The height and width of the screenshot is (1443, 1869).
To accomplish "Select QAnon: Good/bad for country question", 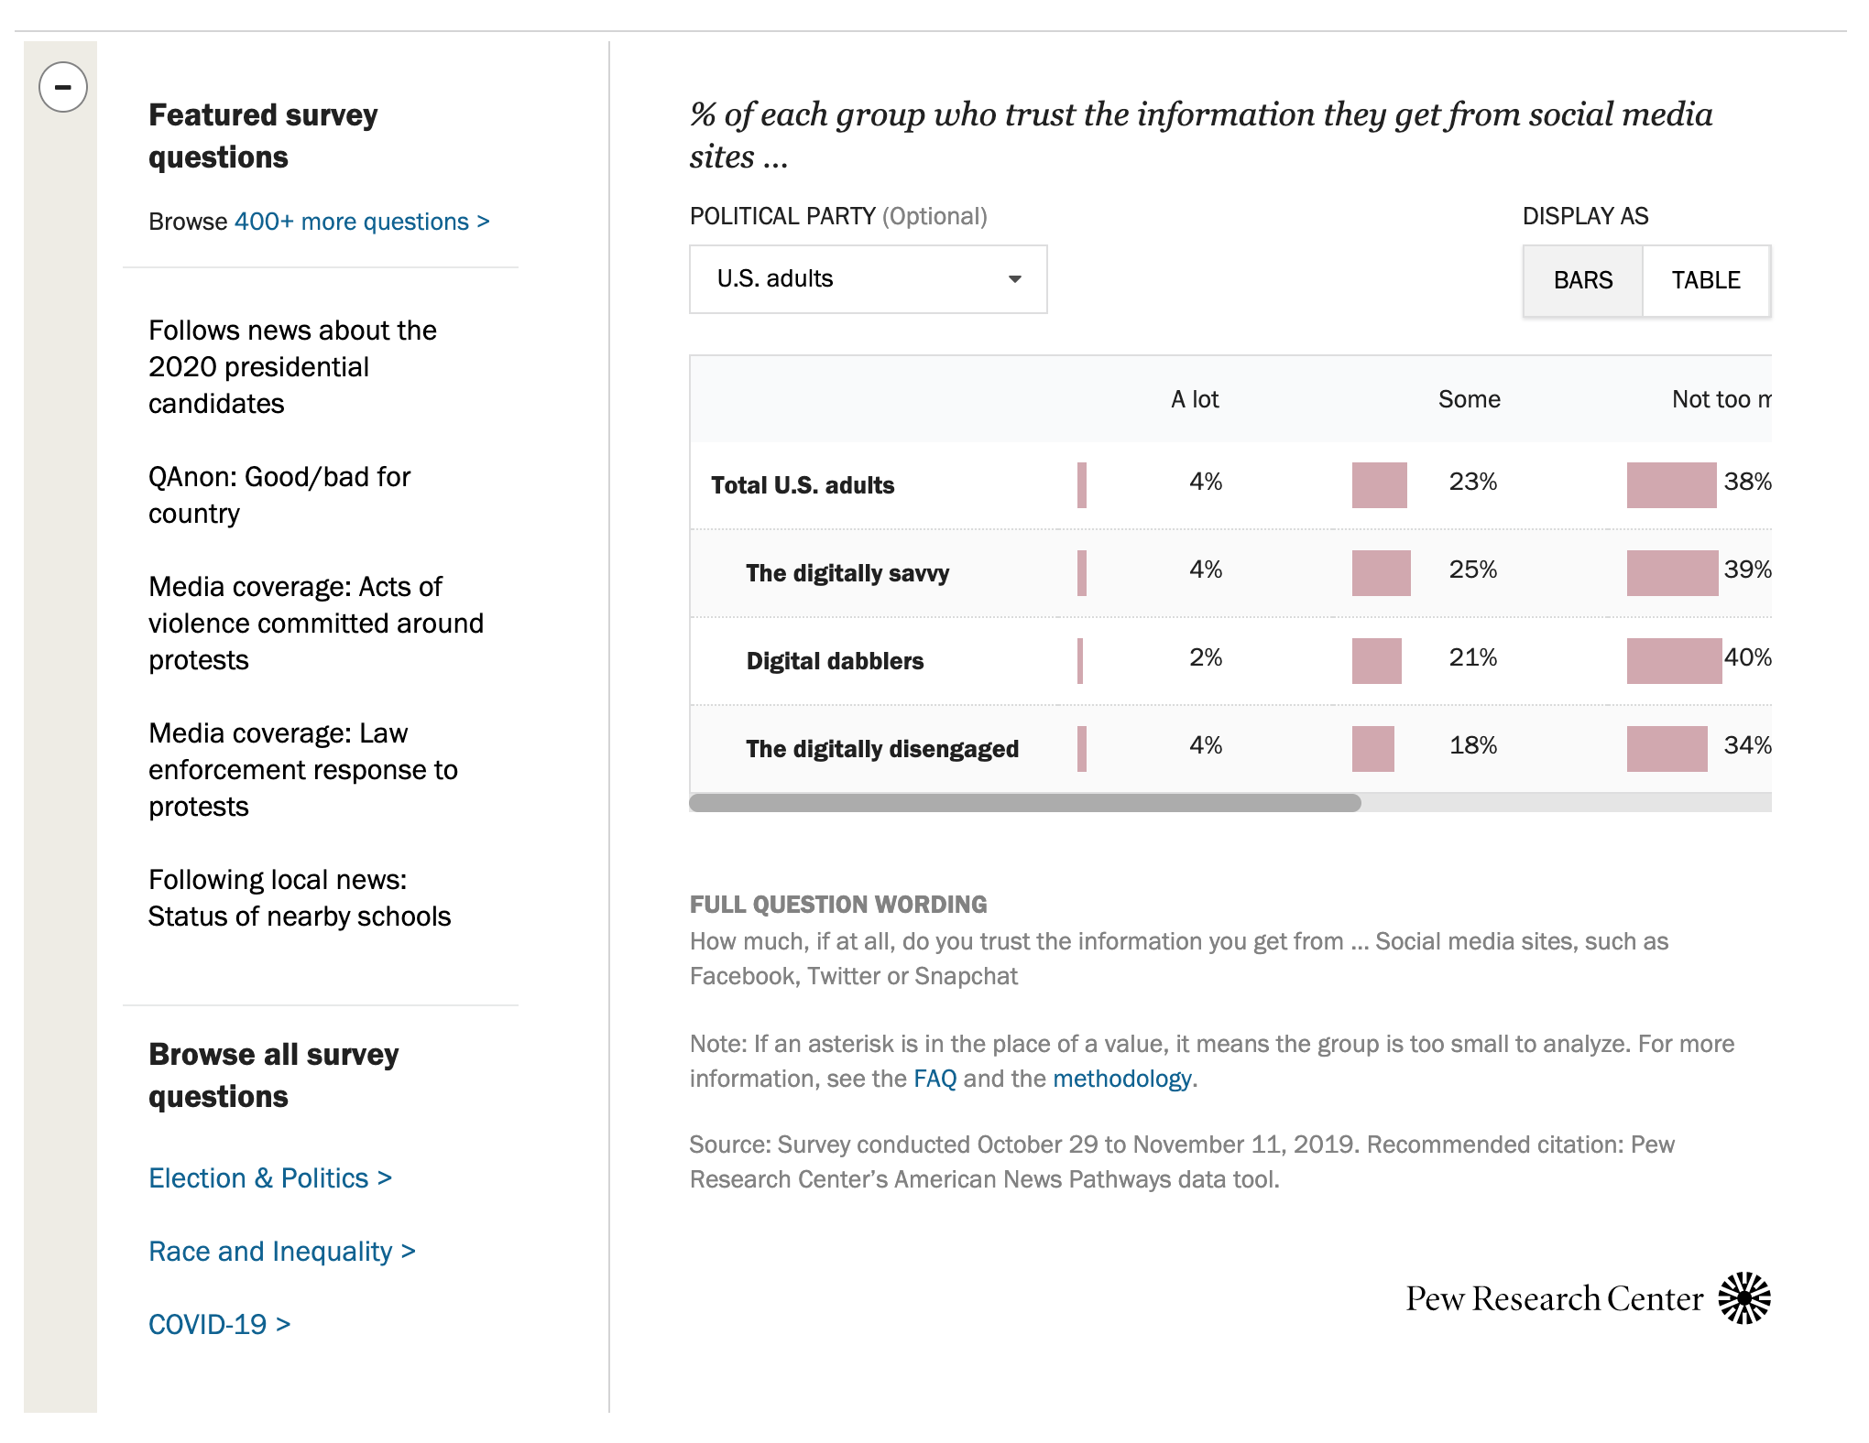I will coord(279,494).
